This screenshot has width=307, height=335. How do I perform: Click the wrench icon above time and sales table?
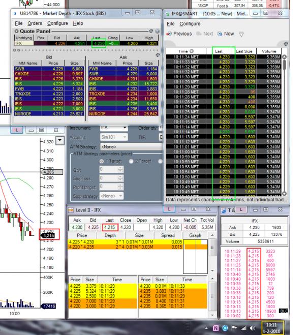coord(286,44)
